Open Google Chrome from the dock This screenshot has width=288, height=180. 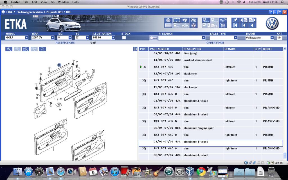[x=201, y=172]
